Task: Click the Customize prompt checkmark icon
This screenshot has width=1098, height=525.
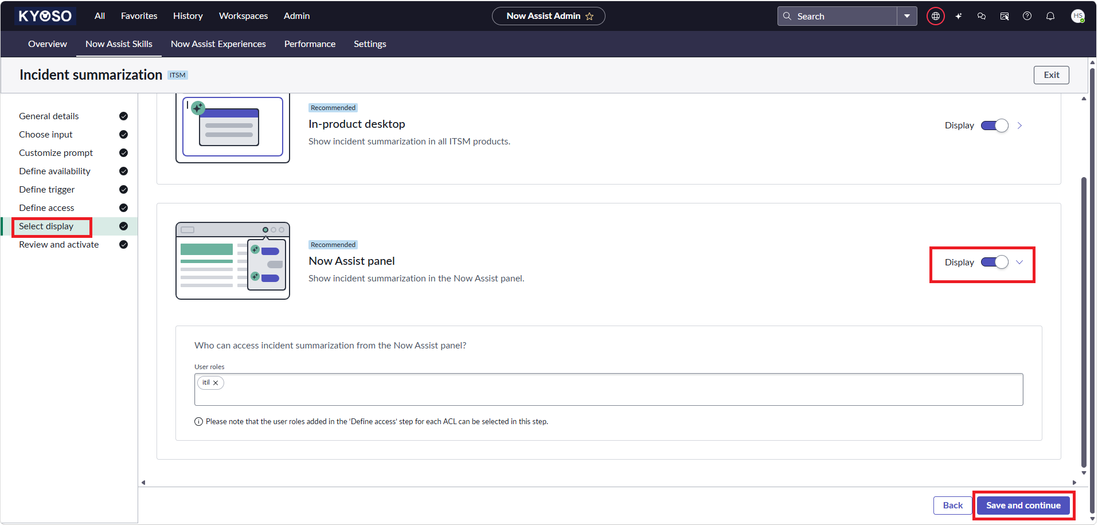Action: pos(123,153)
